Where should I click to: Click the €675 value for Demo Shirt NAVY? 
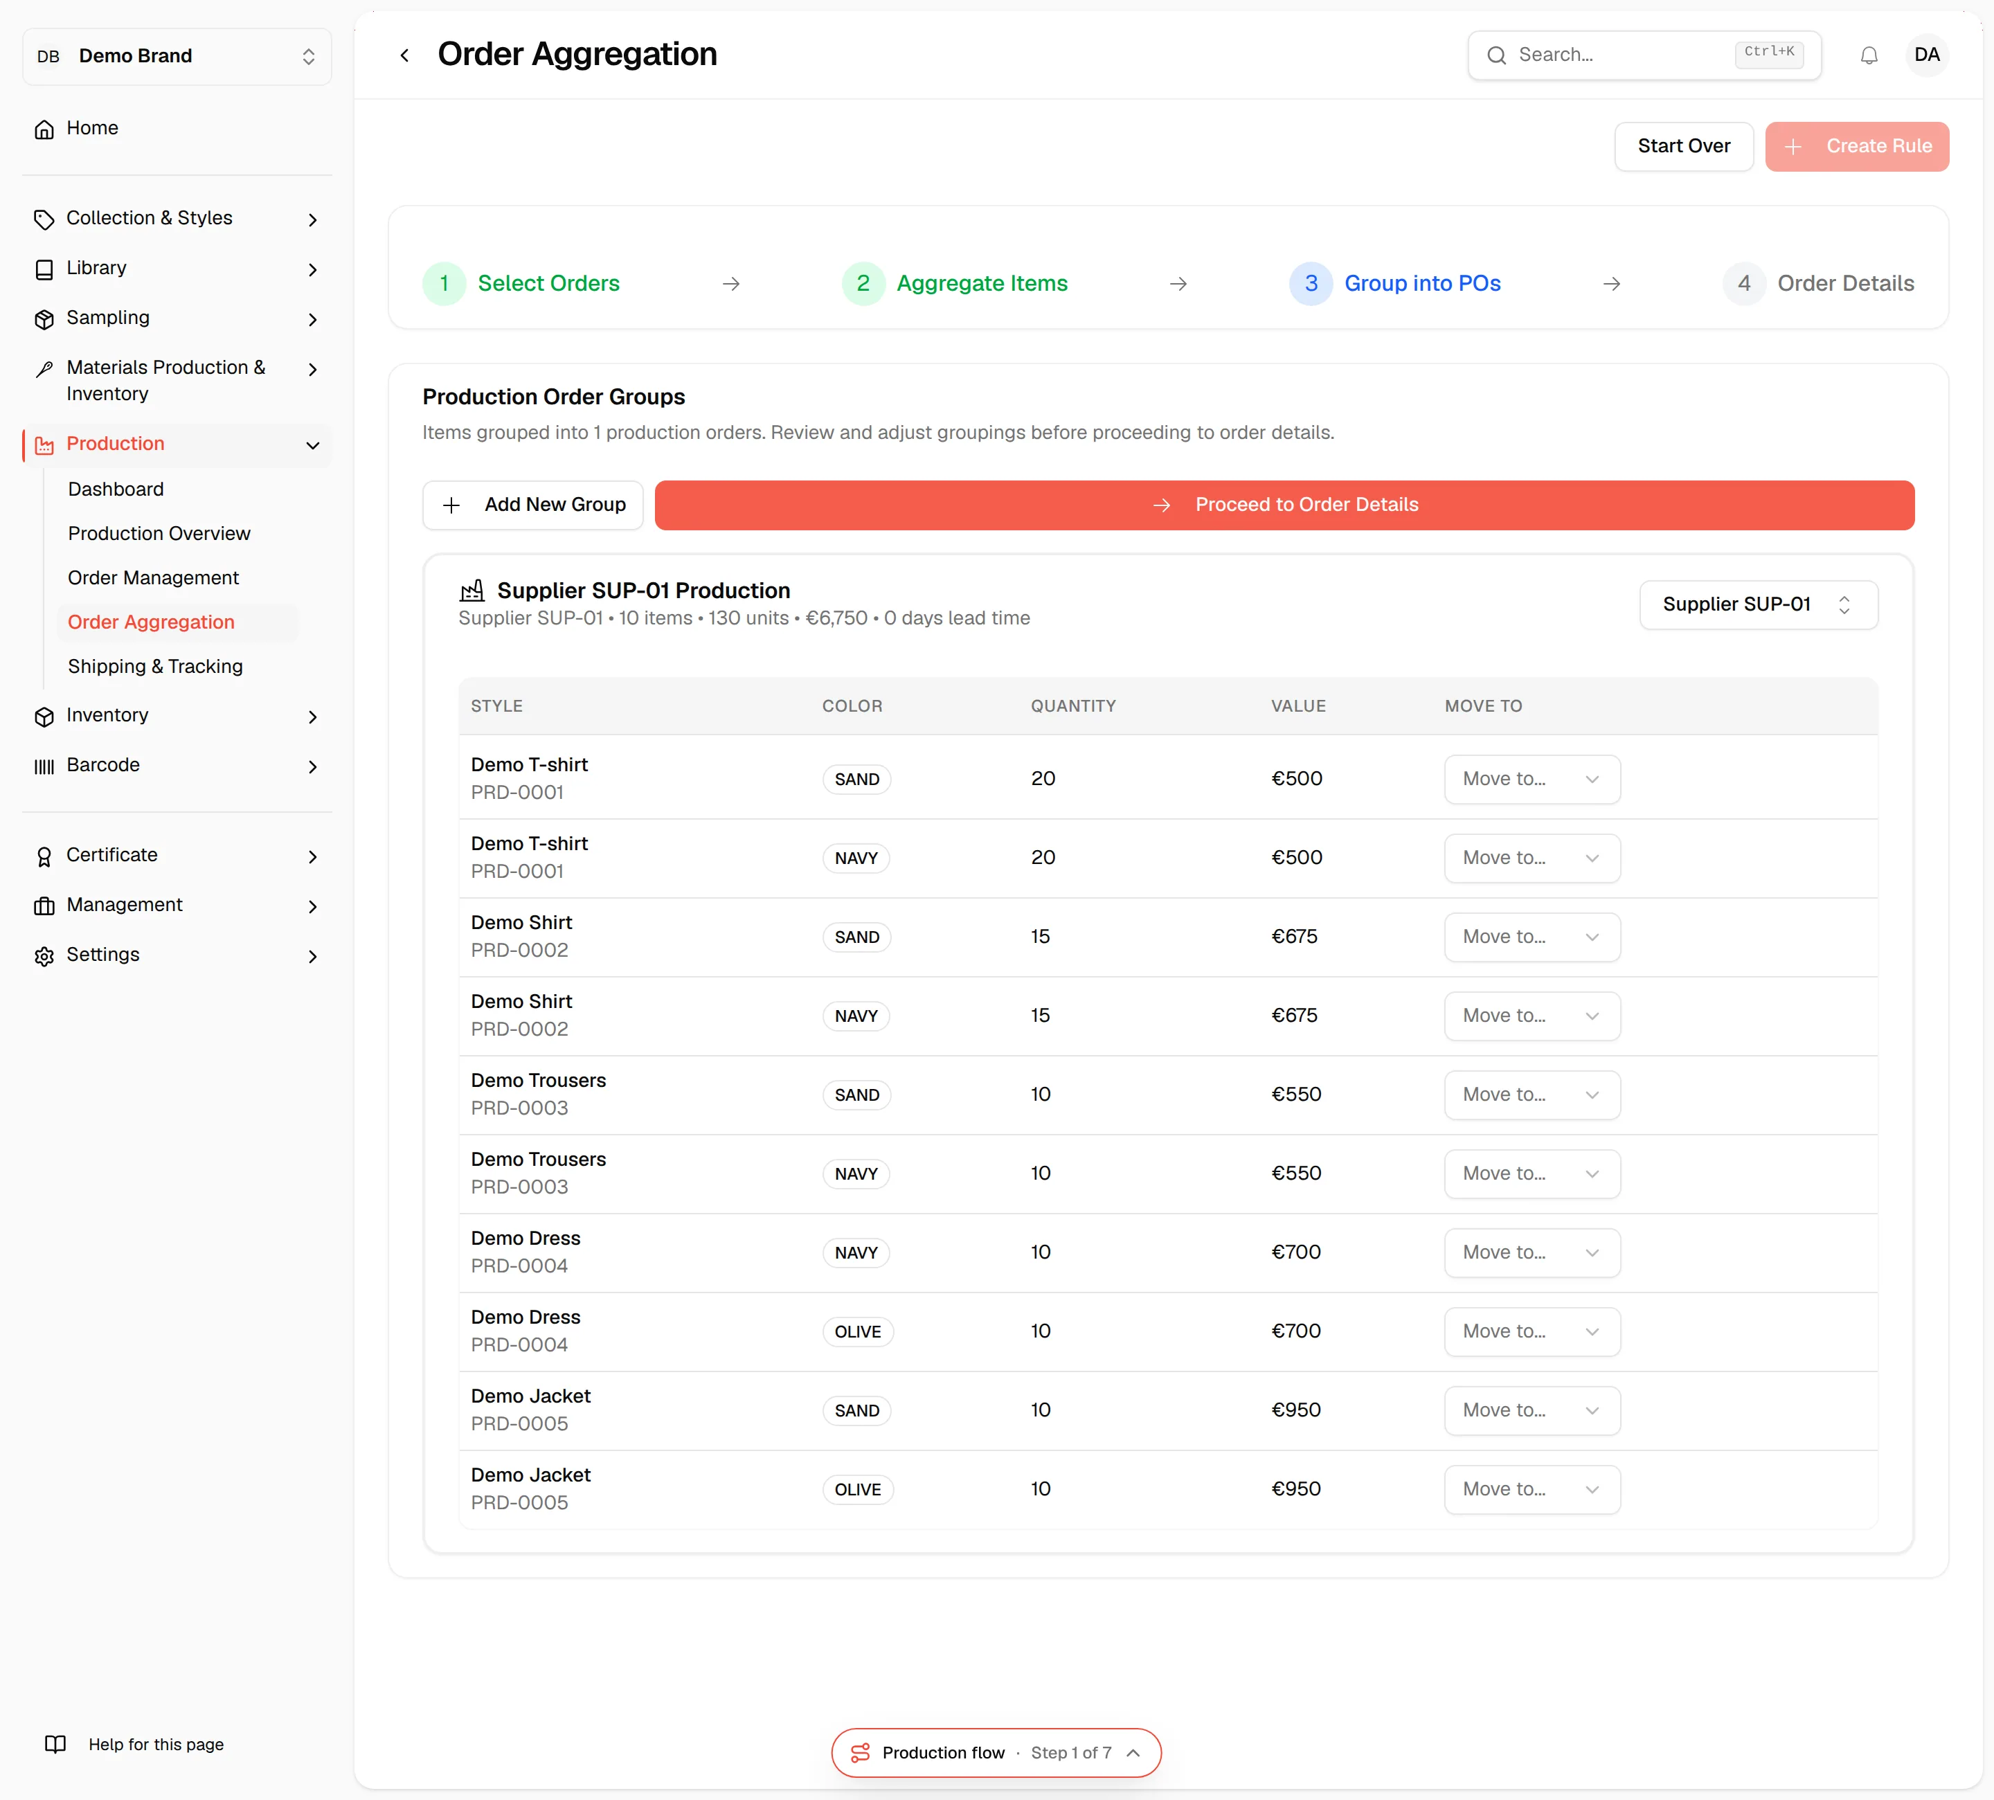click(x=1294, y=1016)
